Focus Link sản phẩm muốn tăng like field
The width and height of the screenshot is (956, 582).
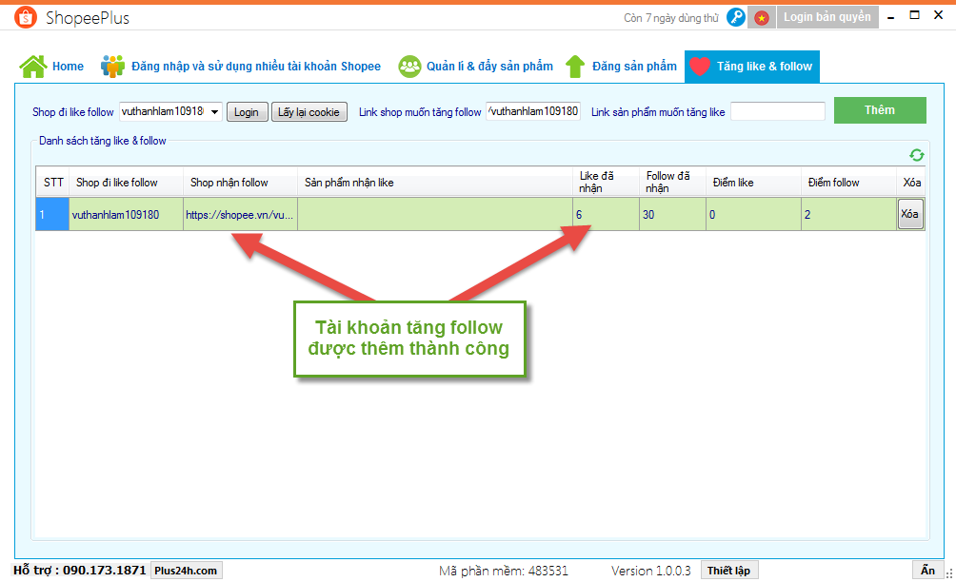pyautogui.click(x=777, y=111)
